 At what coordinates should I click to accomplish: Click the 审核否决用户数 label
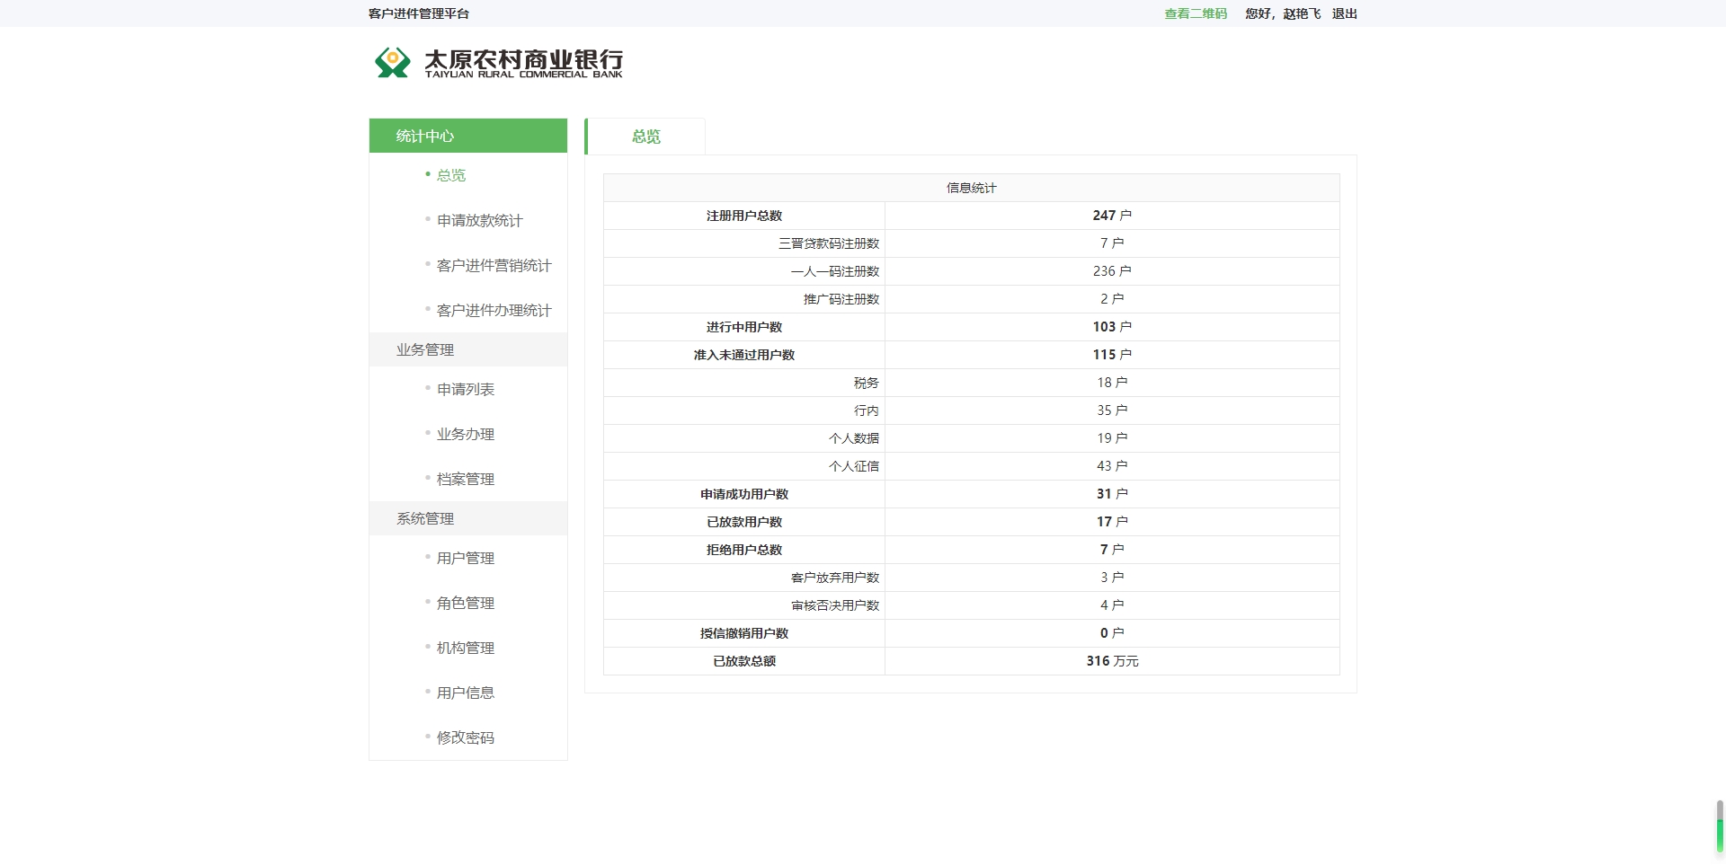point(835,605)
